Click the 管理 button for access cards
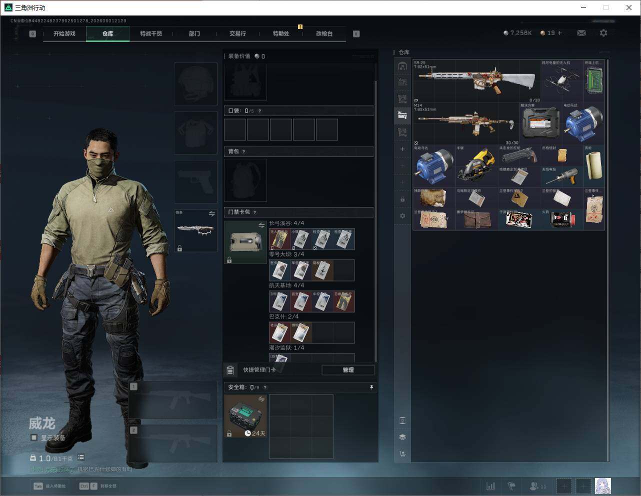 tap(348, 370)
